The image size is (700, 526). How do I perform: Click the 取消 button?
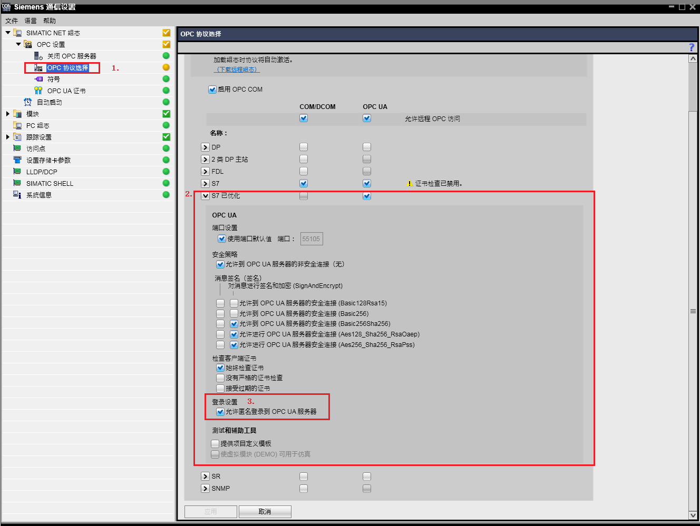[265, 512]
